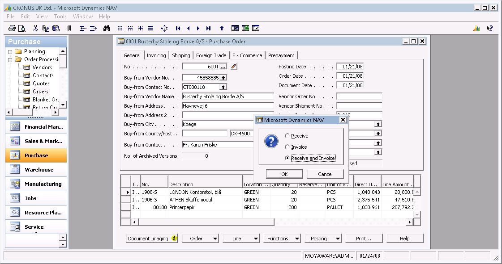Click the pencil edit icon beside No. field

234,67
